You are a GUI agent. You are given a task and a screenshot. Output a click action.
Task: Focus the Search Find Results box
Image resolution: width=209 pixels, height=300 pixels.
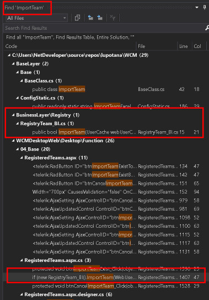pyautogui.click(x=104, y=28)
